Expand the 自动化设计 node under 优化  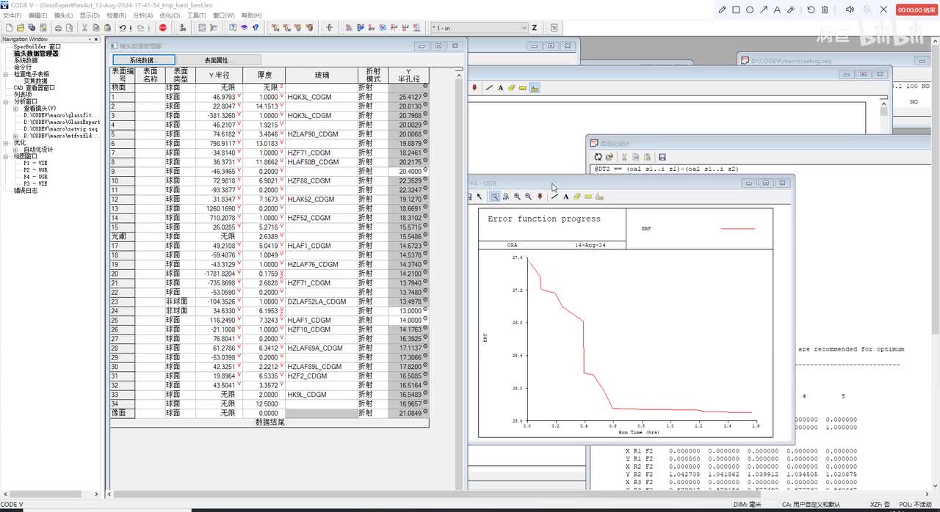tap(15, 150)
